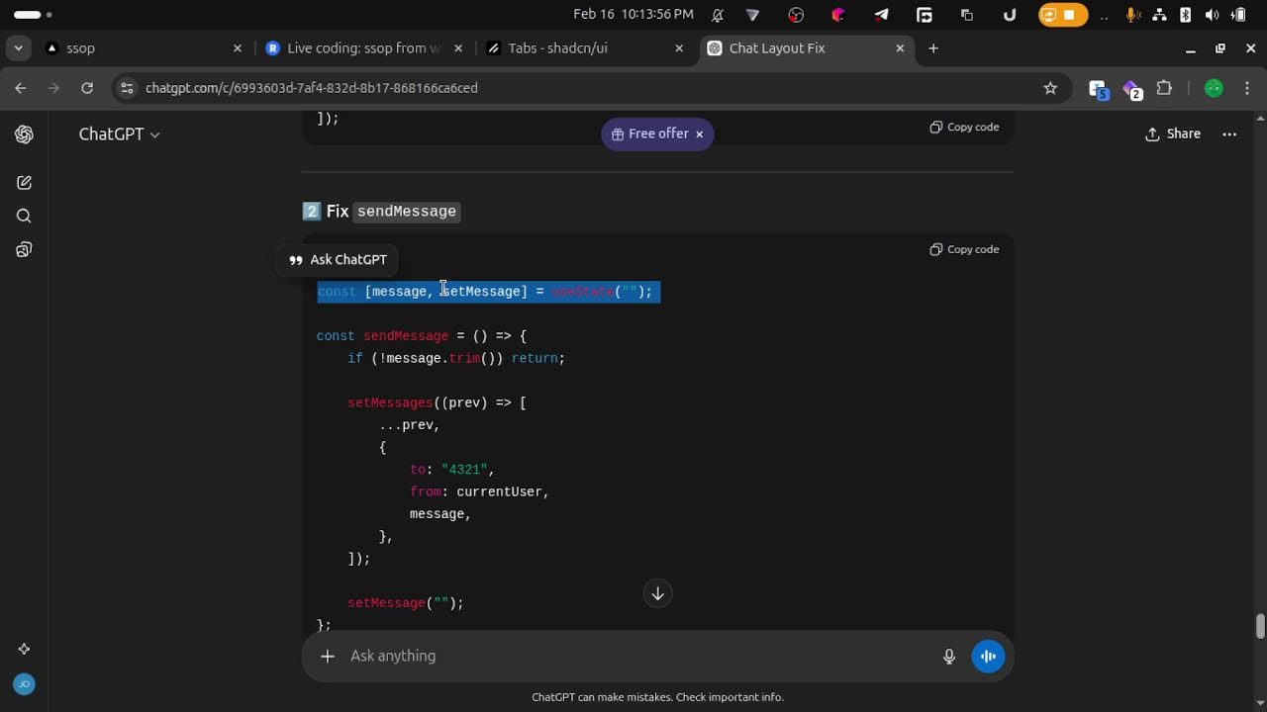This screenshot has width=1267, height=712.
Task: Expand the ChatGPT model selector dropdown
Action: (119, 134)
